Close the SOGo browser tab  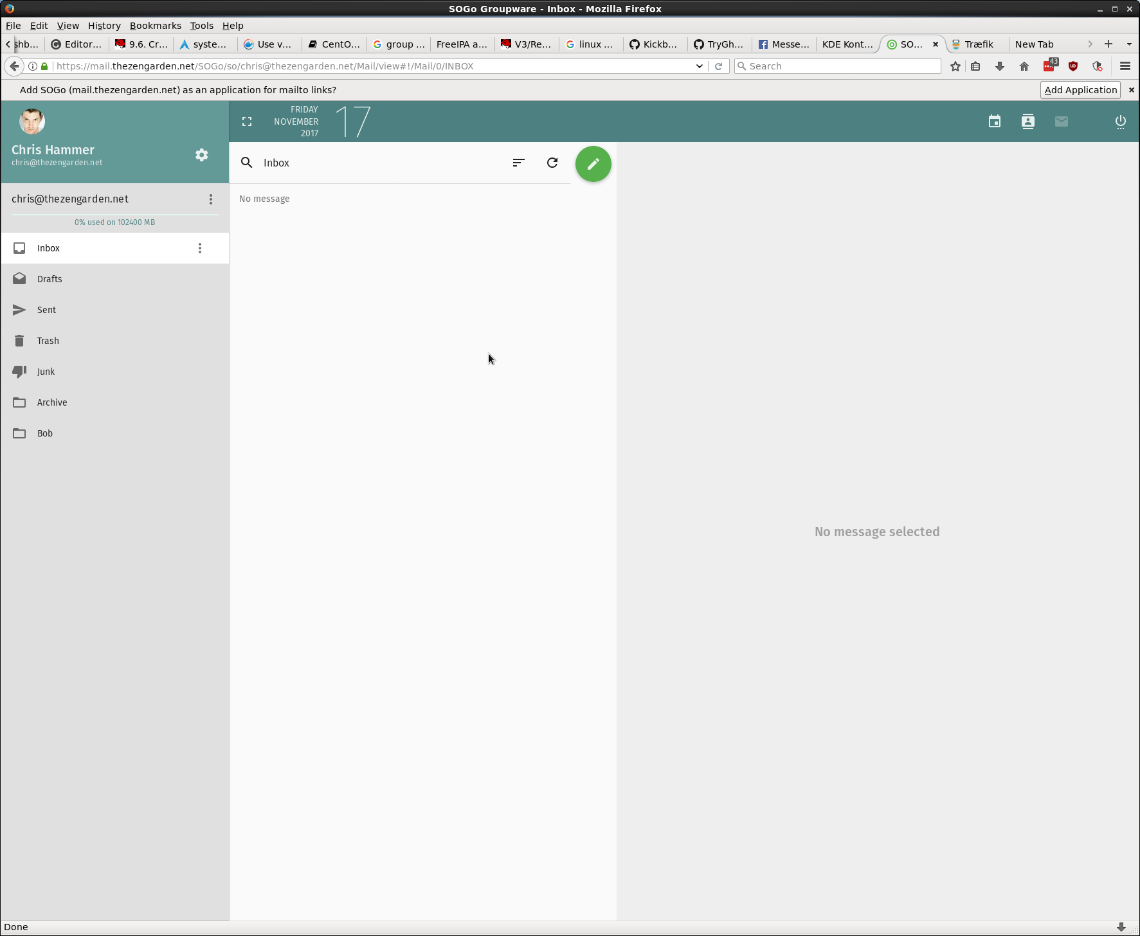pyautogui.click(x=936, y=44)
